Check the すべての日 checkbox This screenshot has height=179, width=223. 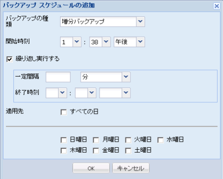pyautogui.click(x=64, y=112)
